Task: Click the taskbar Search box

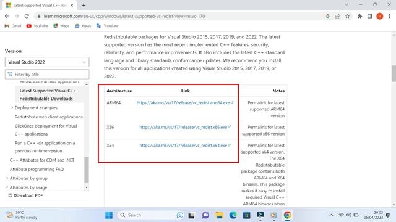Action: pyautogui.click(x=151, y=215)
